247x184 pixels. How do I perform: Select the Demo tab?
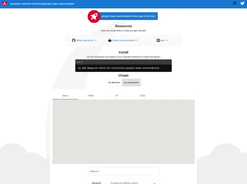65,96
